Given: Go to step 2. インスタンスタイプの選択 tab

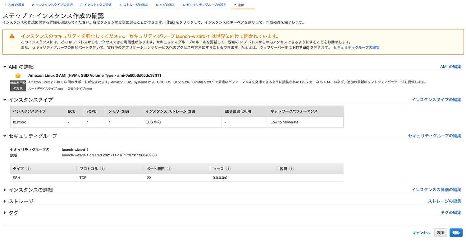Looking at the screenshot, I should (x=52, y=5).
